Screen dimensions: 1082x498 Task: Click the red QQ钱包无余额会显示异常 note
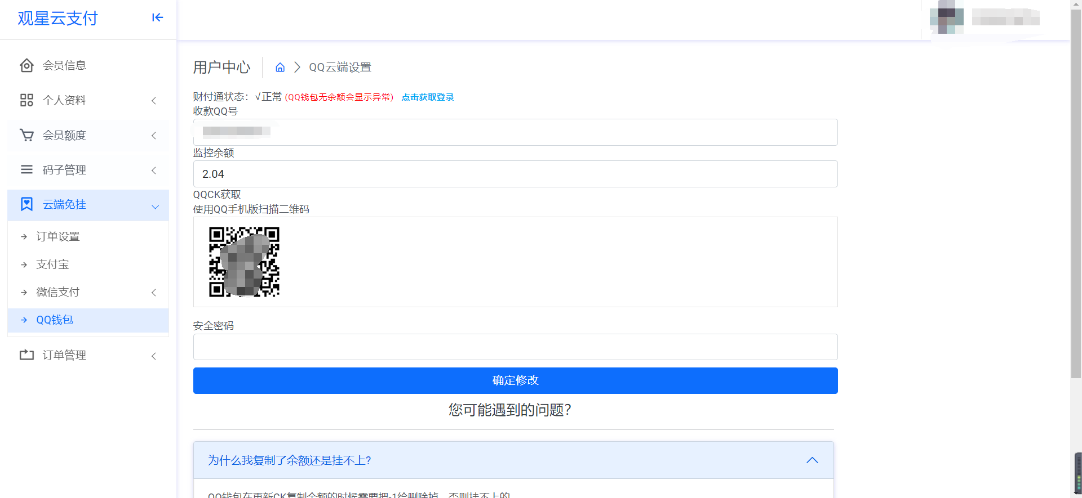tap(339, 97)
